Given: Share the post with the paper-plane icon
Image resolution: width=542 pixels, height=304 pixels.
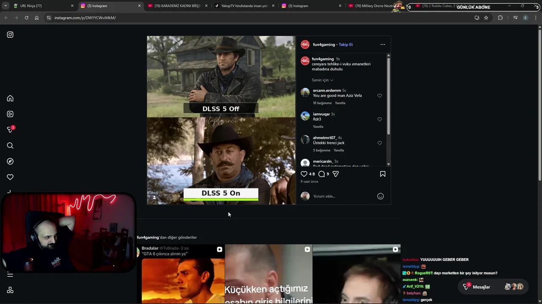Looking at the screenshot, I should (x=335, y=174).
